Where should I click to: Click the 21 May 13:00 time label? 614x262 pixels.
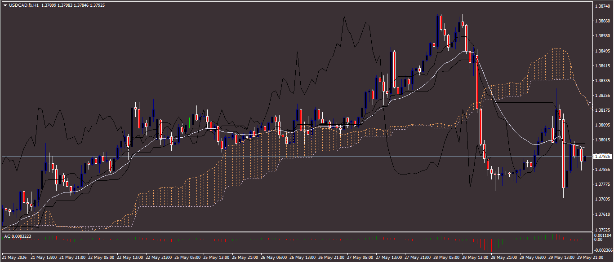[x=44, y=258]
